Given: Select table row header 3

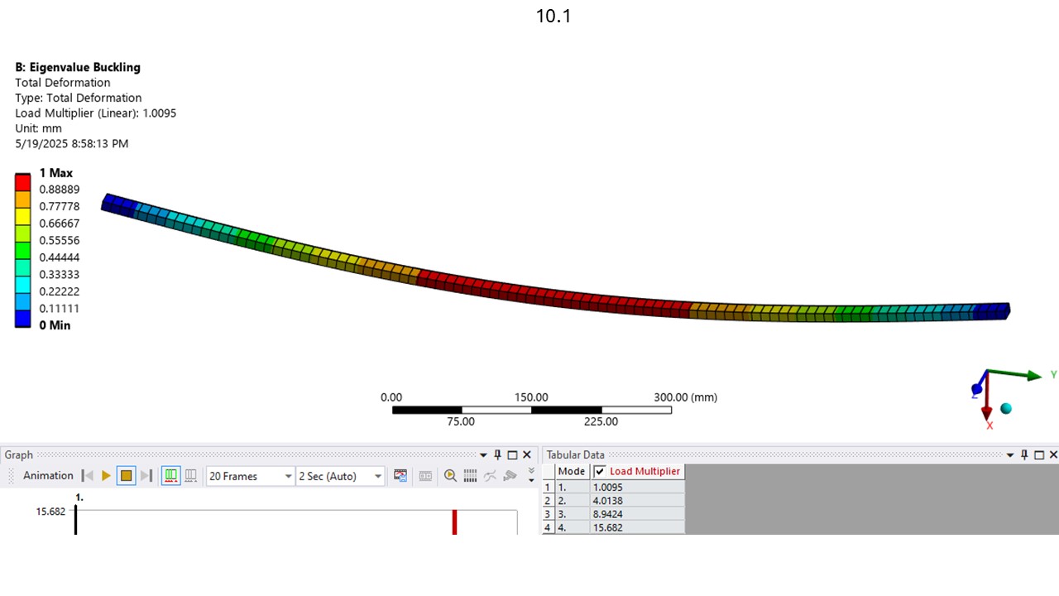Looking at the screenshot, I should pos(547,514).
